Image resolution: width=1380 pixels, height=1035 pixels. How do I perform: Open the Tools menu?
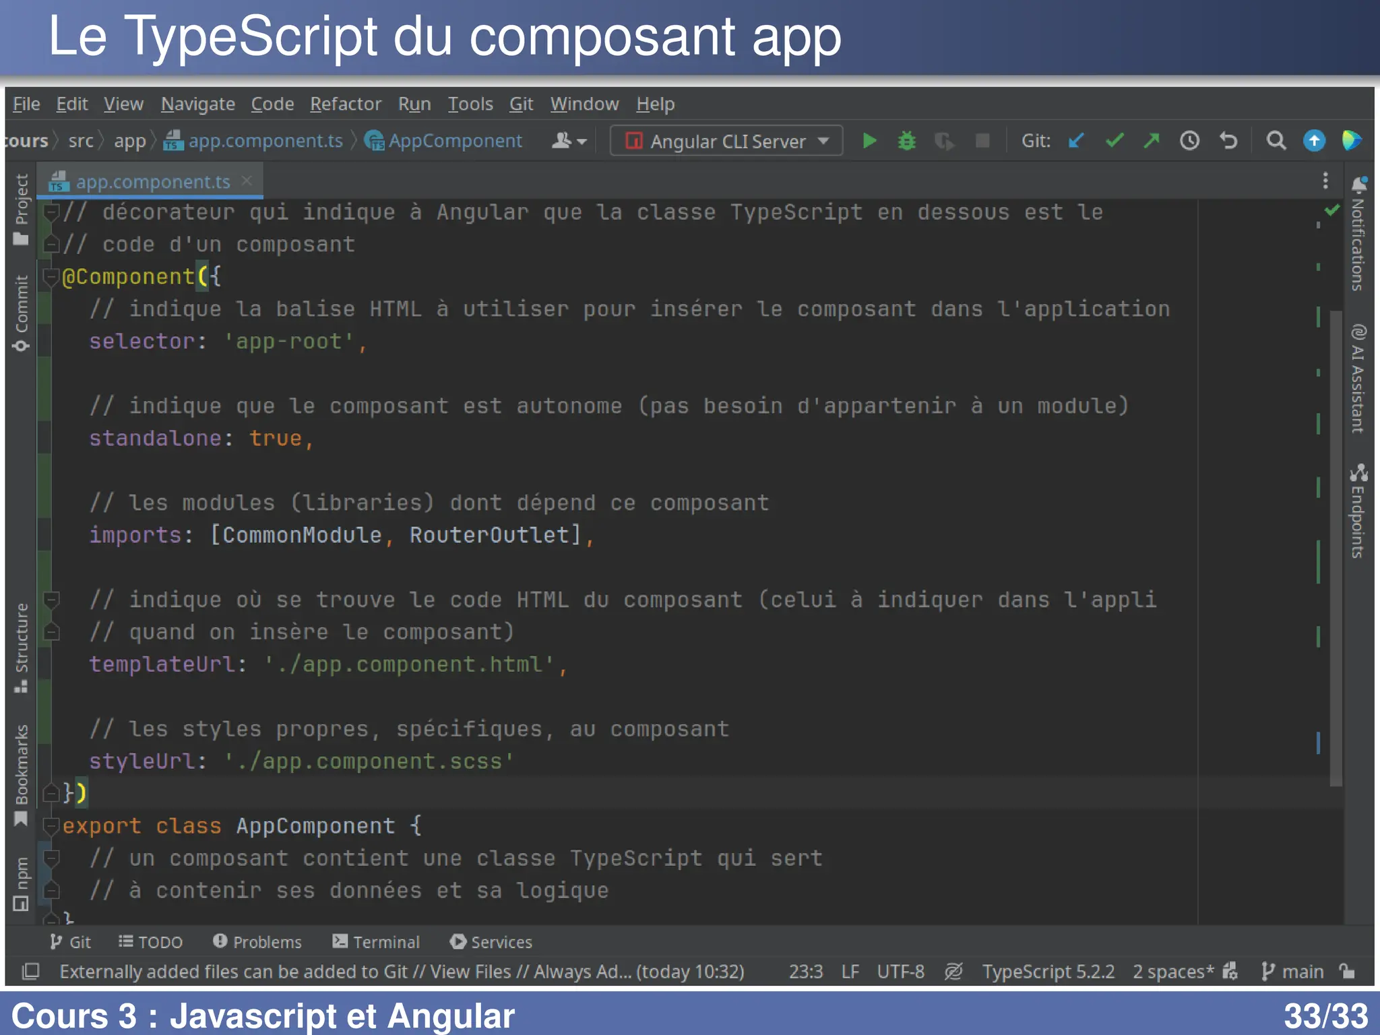[470, 104]
